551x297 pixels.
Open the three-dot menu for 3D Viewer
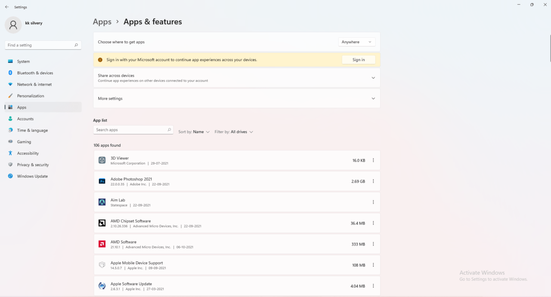pos(373,160)
